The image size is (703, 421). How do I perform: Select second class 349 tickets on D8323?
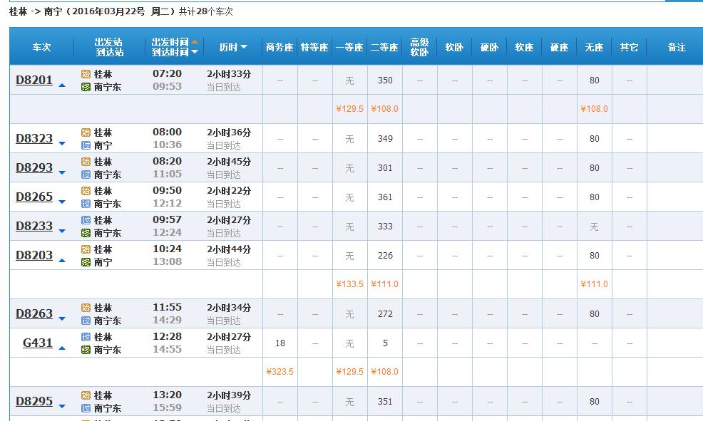coord(385,138)
